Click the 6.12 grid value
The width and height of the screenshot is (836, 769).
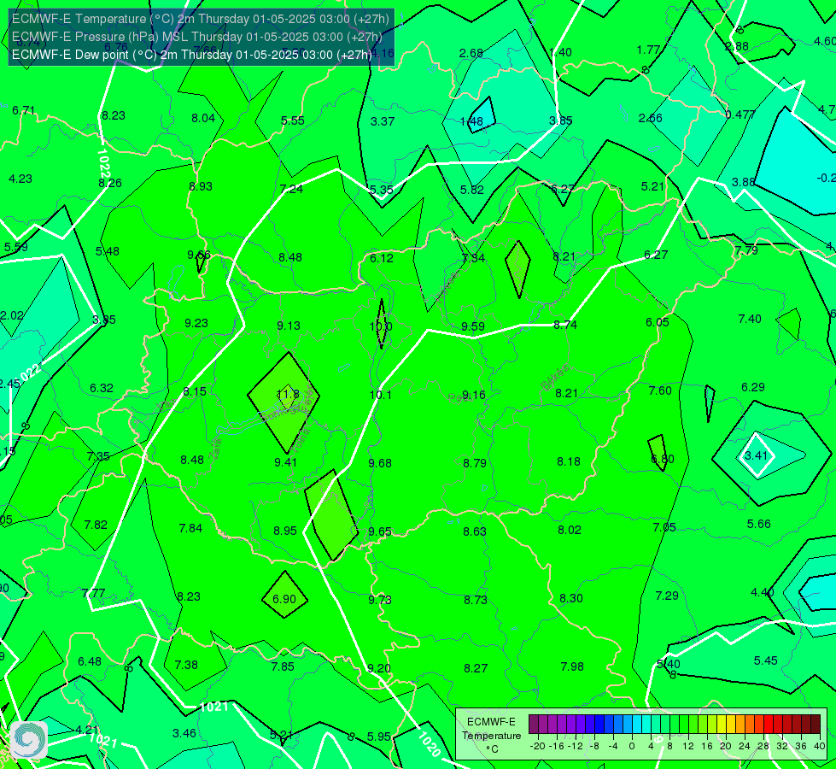pos(382,258)
